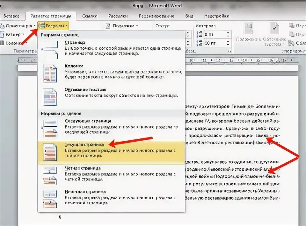
Task: Click the spacing before field showing 0 пт
Action: (214, 34)
